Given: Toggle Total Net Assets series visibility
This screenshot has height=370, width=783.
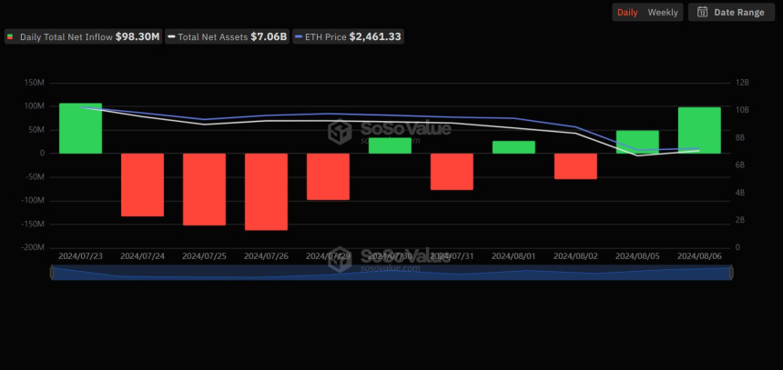Looking at the screenshot, I should 228,37.
